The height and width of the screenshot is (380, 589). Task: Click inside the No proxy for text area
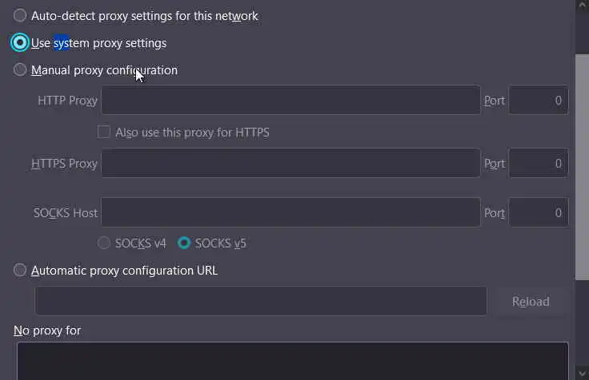[x=292, y=361]
